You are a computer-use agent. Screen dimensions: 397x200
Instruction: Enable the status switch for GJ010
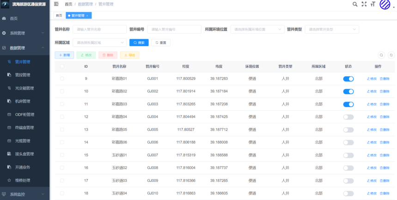click(348, 194)
